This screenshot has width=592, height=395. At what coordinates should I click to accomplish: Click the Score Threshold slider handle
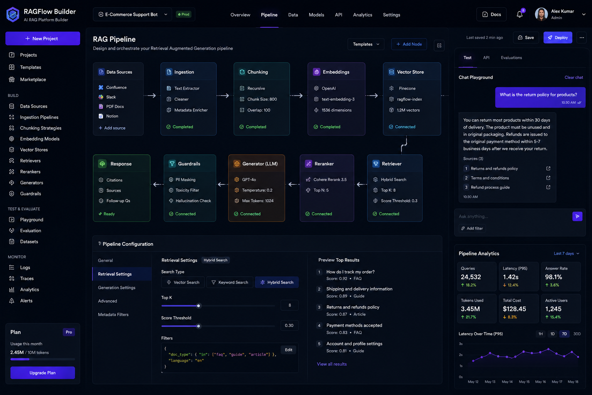[198, 326]
